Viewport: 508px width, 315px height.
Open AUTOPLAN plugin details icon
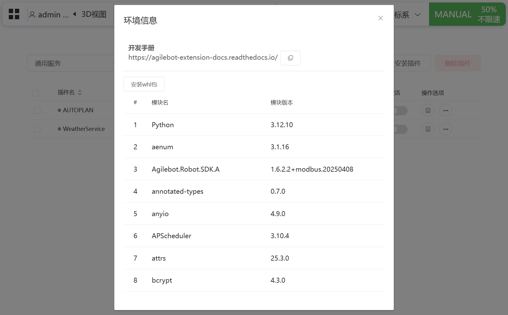pyautogui.click(x=428, y=110)
